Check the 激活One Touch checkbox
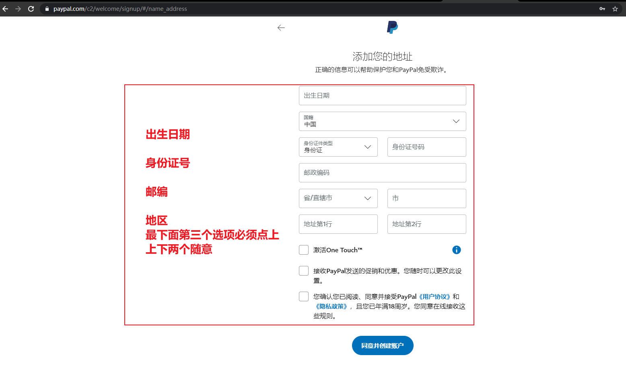 tap(304, 250)
